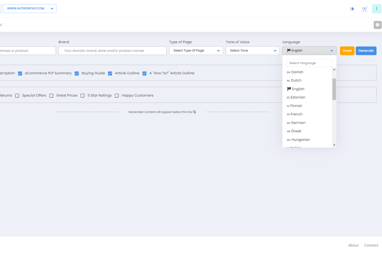
Task: Select Finnish from the language list
Action: point(307,106)
